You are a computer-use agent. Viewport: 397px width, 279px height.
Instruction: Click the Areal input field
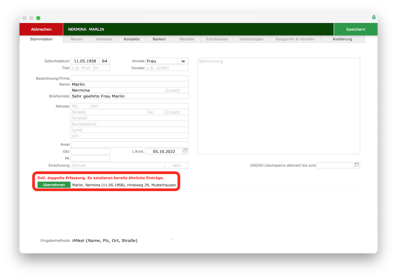pyautogui.click(x=130, y=144)
